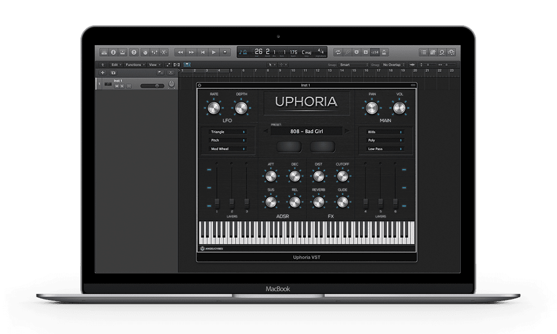Screen dimensions: 557x334
Task: Go to previous preset with left arrow
Action: tap(266, 131)
